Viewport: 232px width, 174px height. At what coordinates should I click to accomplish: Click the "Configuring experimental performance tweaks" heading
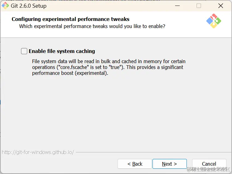pos(71,19)
